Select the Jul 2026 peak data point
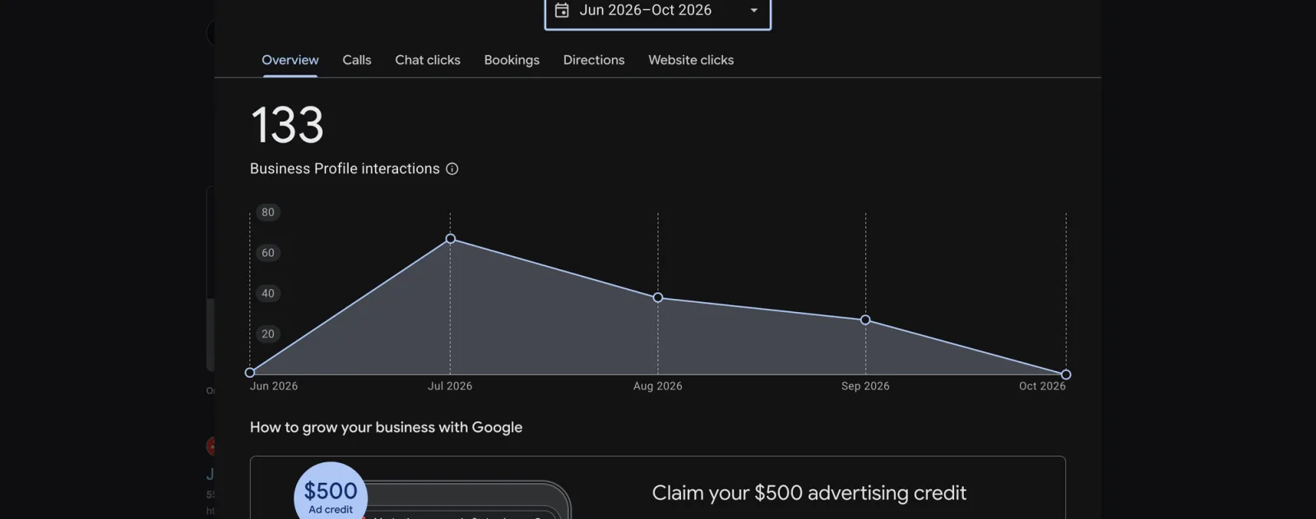The image size is (1316, 519). click(x=451, y=239)
